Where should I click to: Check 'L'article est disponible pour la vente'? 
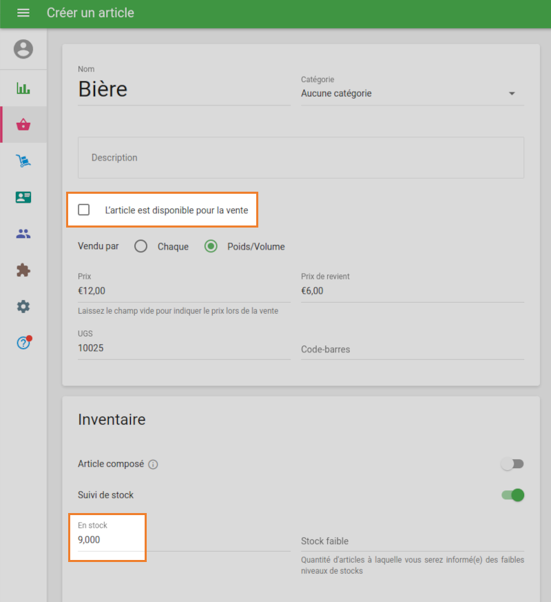pyautogui.click(x=84, y=210)
